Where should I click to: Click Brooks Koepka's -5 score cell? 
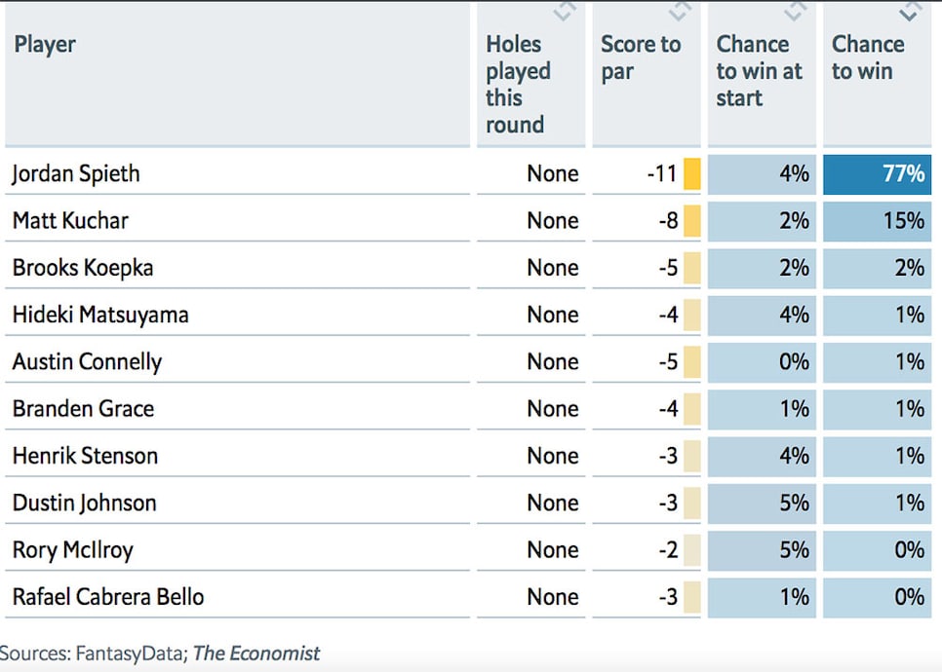coord(647,268)
